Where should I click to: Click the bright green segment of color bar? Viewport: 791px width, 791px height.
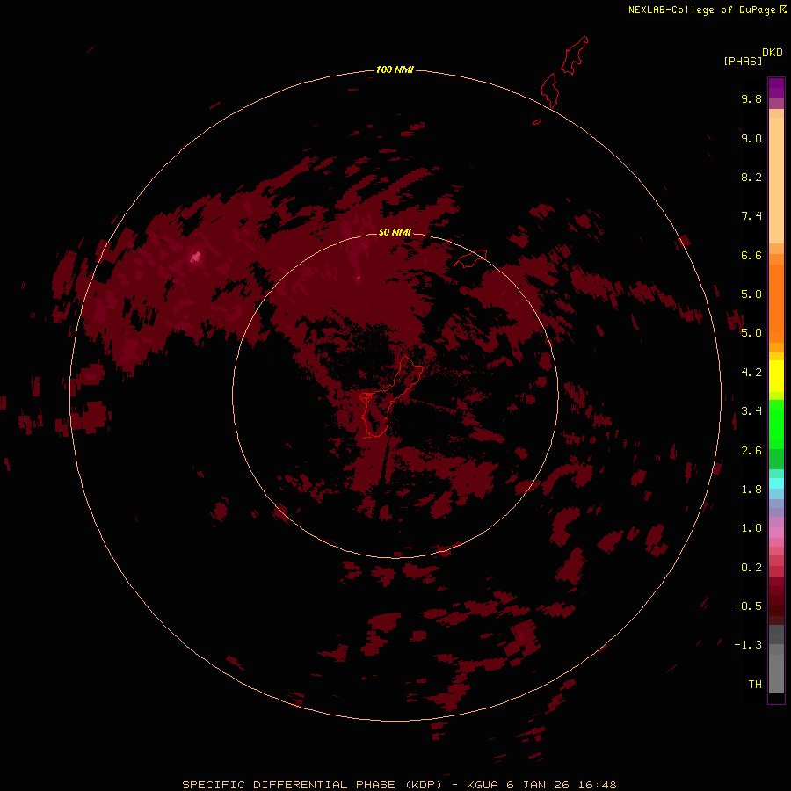[776, 424]
